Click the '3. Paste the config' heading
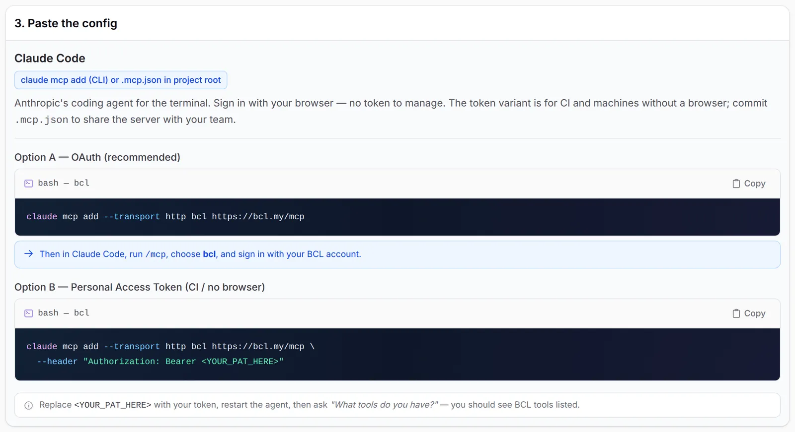 pyautogui.click(x=66, y=23)
